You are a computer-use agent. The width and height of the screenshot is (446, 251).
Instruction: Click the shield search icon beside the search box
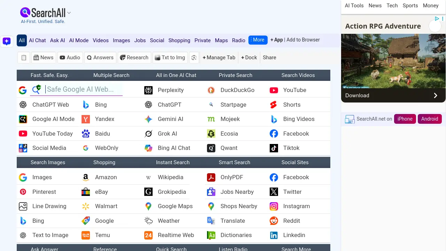click(37, 89)
